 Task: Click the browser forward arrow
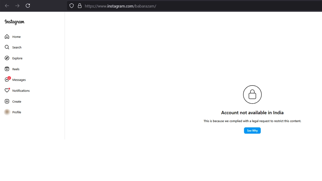[x=17, y=6]
